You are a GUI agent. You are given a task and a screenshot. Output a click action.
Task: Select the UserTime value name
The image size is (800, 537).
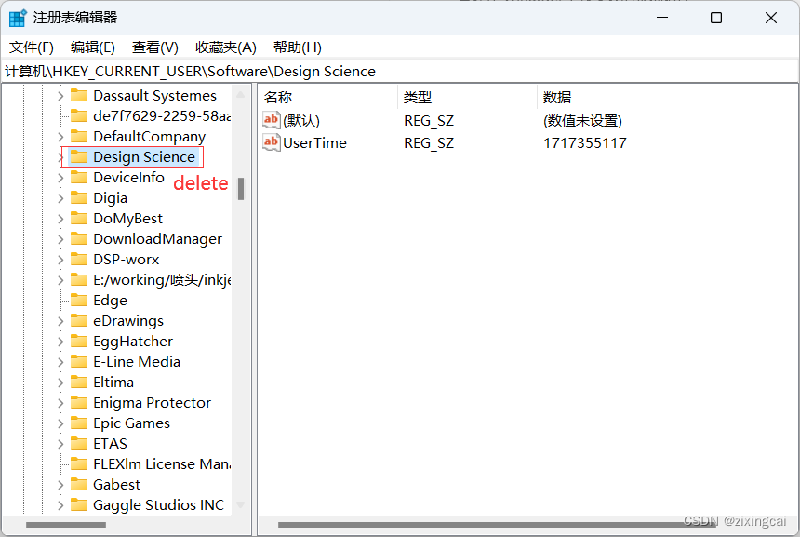tap(314, 143)
